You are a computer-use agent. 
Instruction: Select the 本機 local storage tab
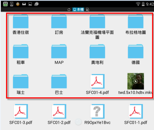(x=78, y=10)
